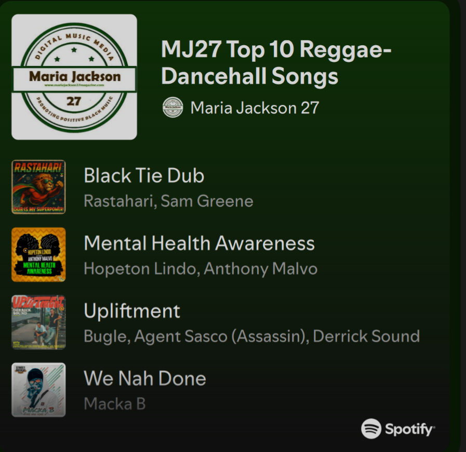Play the track We Nah Done
The image size is (466, 452).
(x=145, y=378)
